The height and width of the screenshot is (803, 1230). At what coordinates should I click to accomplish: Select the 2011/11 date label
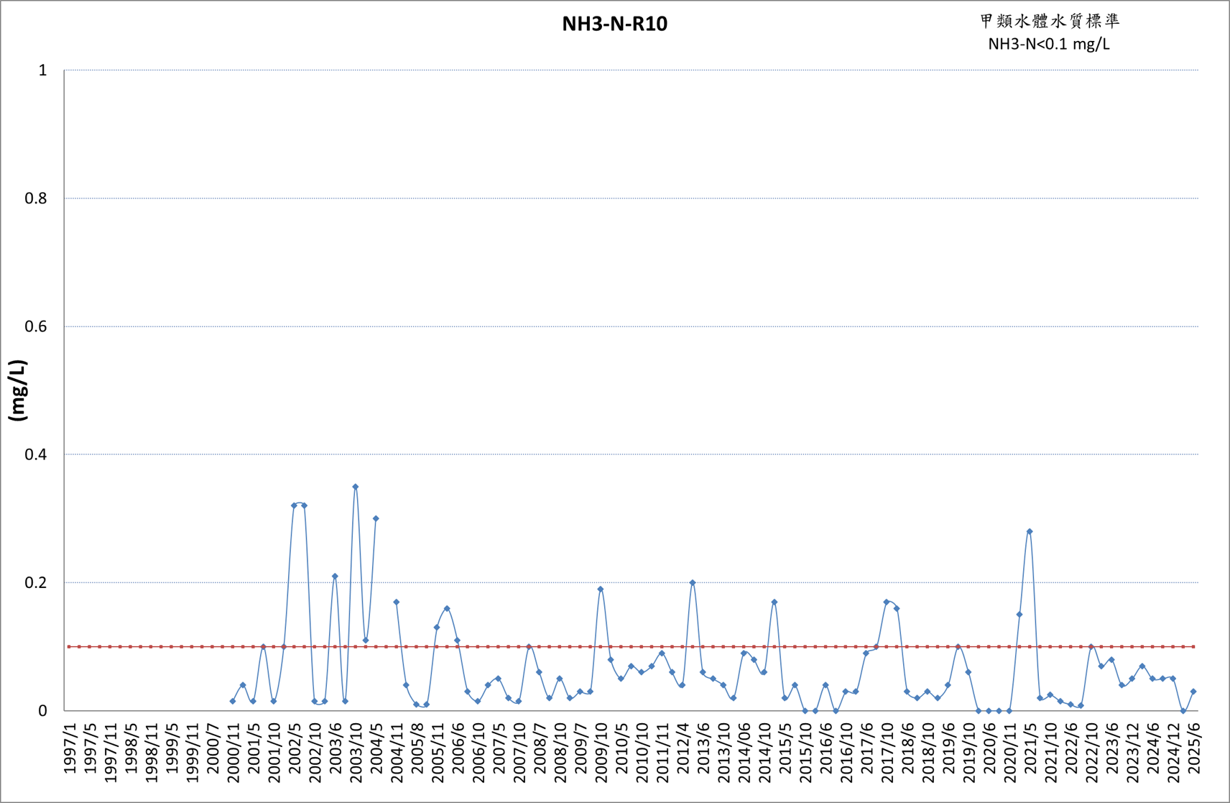coord(662,753)
